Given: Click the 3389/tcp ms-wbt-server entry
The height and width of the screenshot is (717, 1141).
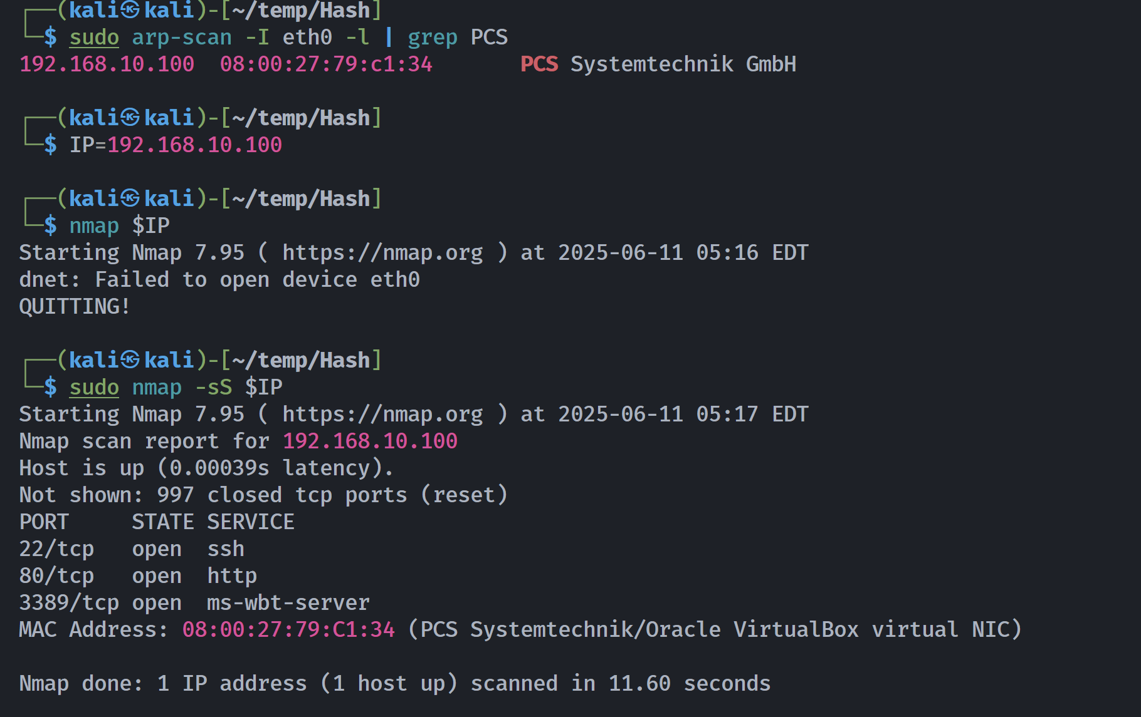Looking at the screenshot, I should pyautogui.click(x=194, y=603).
